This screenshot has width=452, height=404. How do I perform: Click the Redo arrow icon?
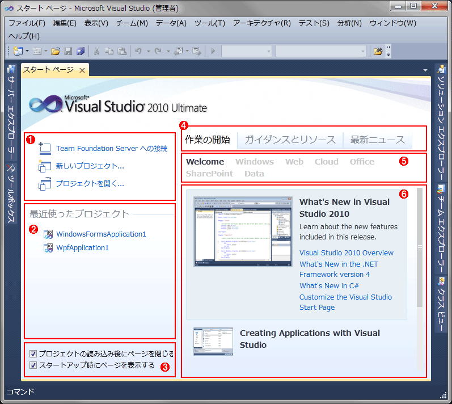pyautogui.click(x=158, y=51)
